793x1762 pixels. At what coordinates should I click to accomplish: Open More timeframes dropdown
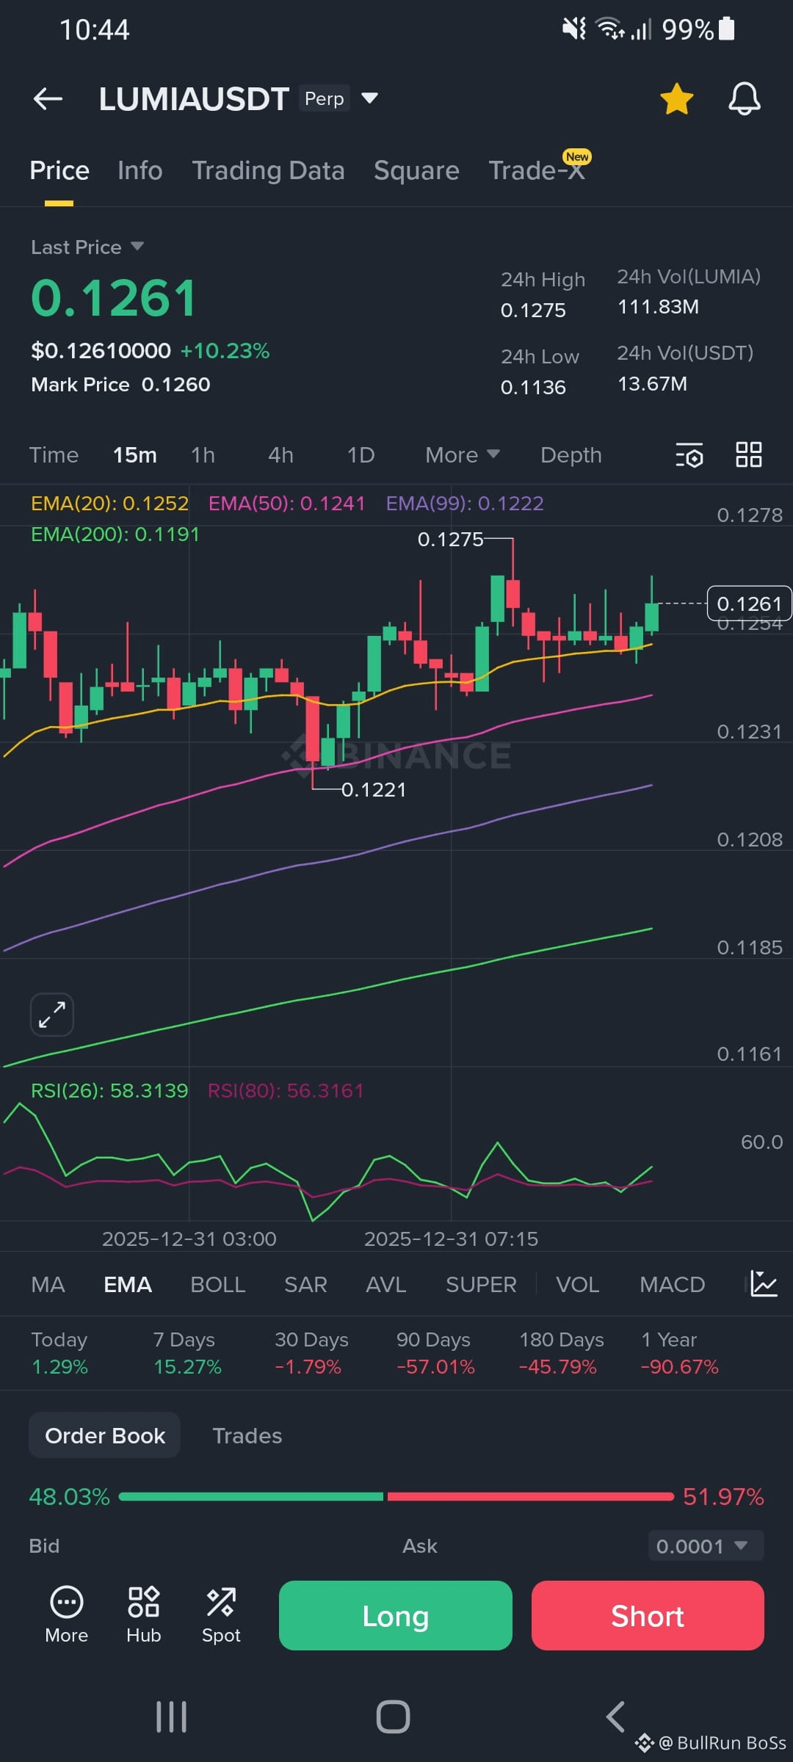tap(463, 455)
